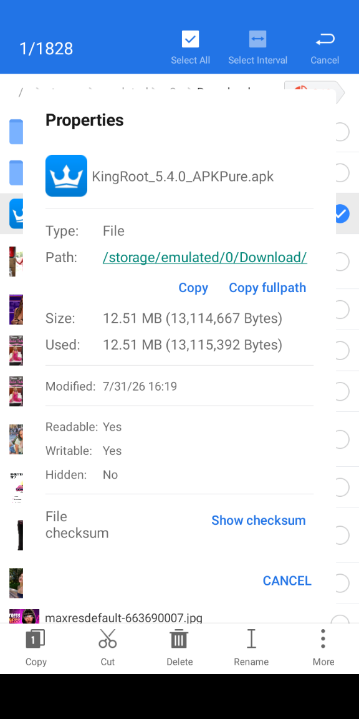Click Copy under the file path
Screen dimensions: 359x719
click(x=193, y=288)
